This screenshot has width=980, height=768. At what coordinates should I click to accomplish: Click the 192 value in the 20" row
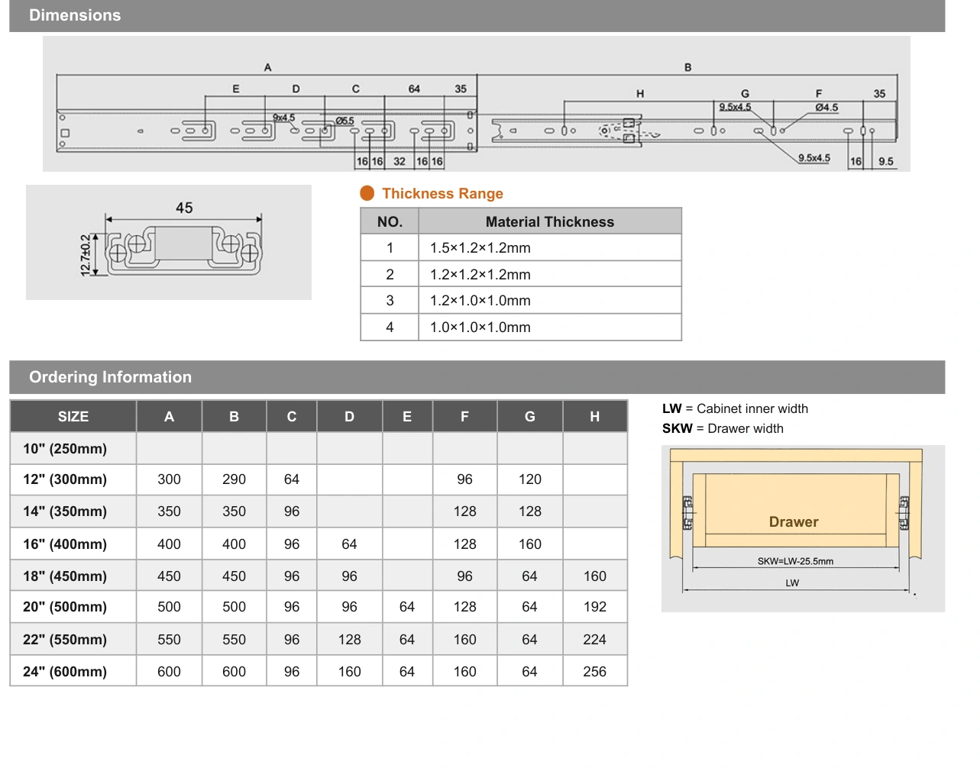tap(595, 607)
